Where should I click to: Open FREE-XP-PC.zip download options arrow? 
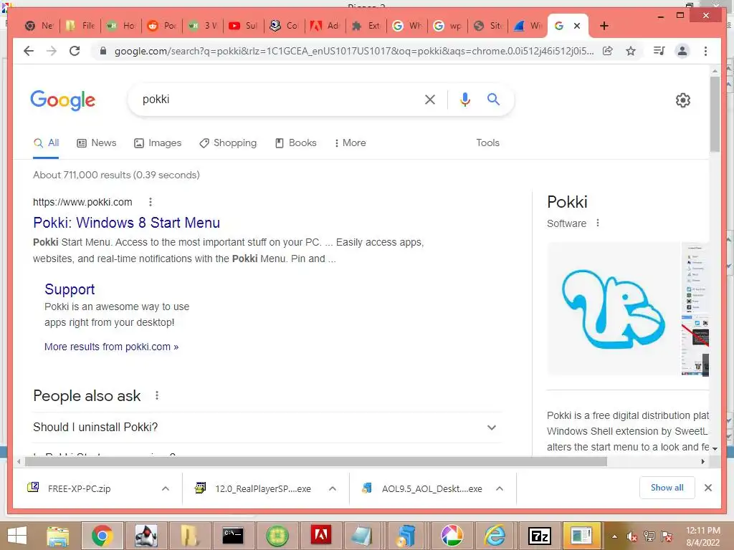pos(166,488)
